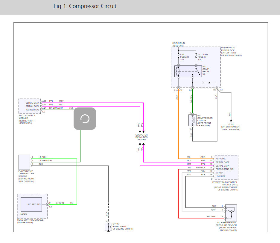The image size is (280, 243).
Task: Click the 'Fig 1: Compressor Circuit' title
Action: point(85,6)
